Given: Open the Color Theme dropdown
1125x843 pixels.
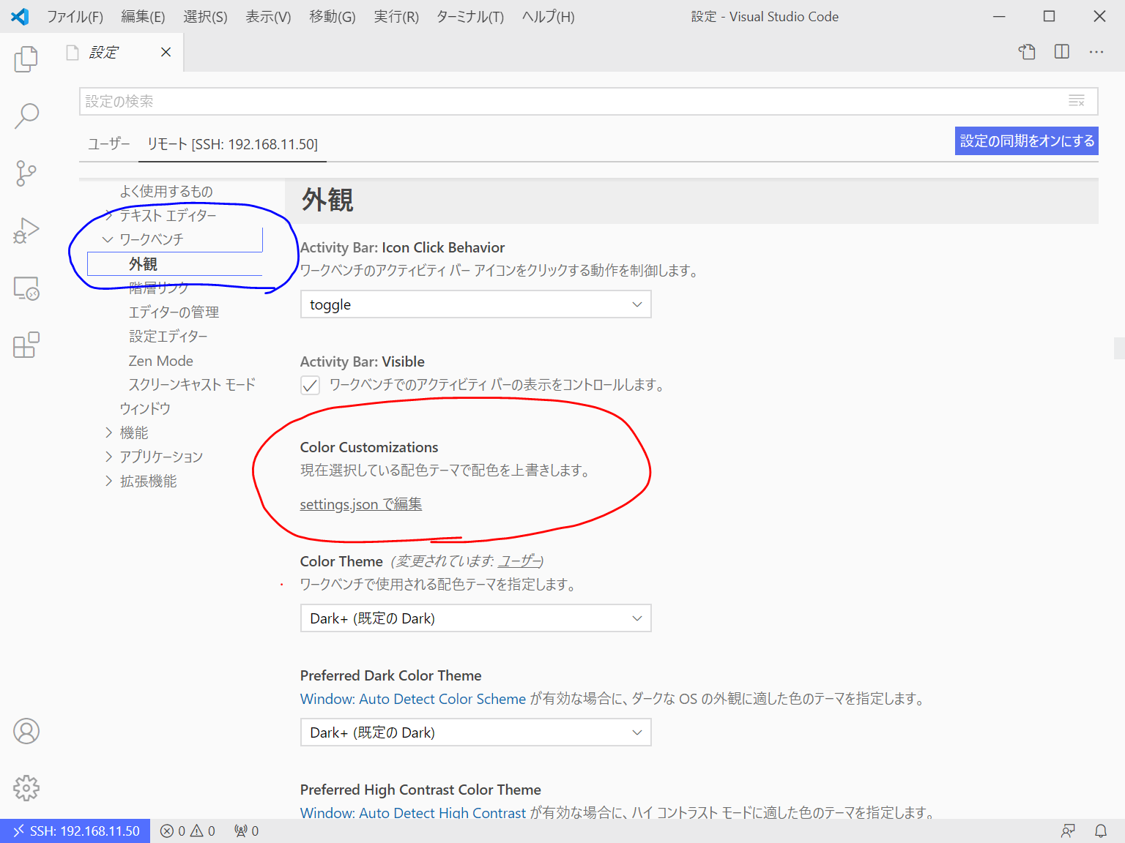Looking at the screenshot, I should click(475, 618).
